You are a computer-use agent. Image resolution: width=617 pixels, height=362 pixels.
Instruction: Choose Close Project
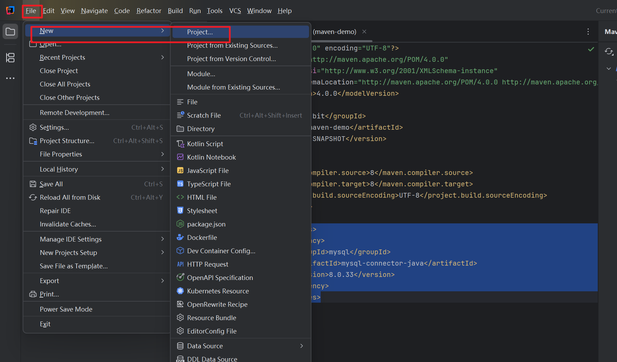[97, 71]
